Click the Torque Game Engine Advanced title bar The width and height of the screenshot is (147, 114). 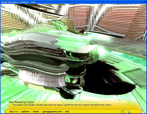[73, 2]
